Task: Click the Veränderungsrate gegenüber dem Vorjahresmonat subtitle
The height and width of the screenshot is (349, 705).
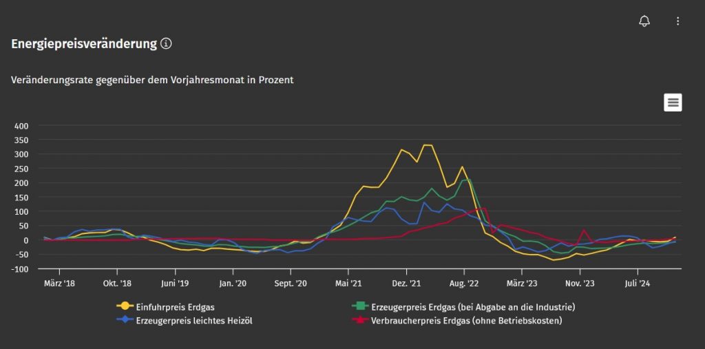Action: 152,80
